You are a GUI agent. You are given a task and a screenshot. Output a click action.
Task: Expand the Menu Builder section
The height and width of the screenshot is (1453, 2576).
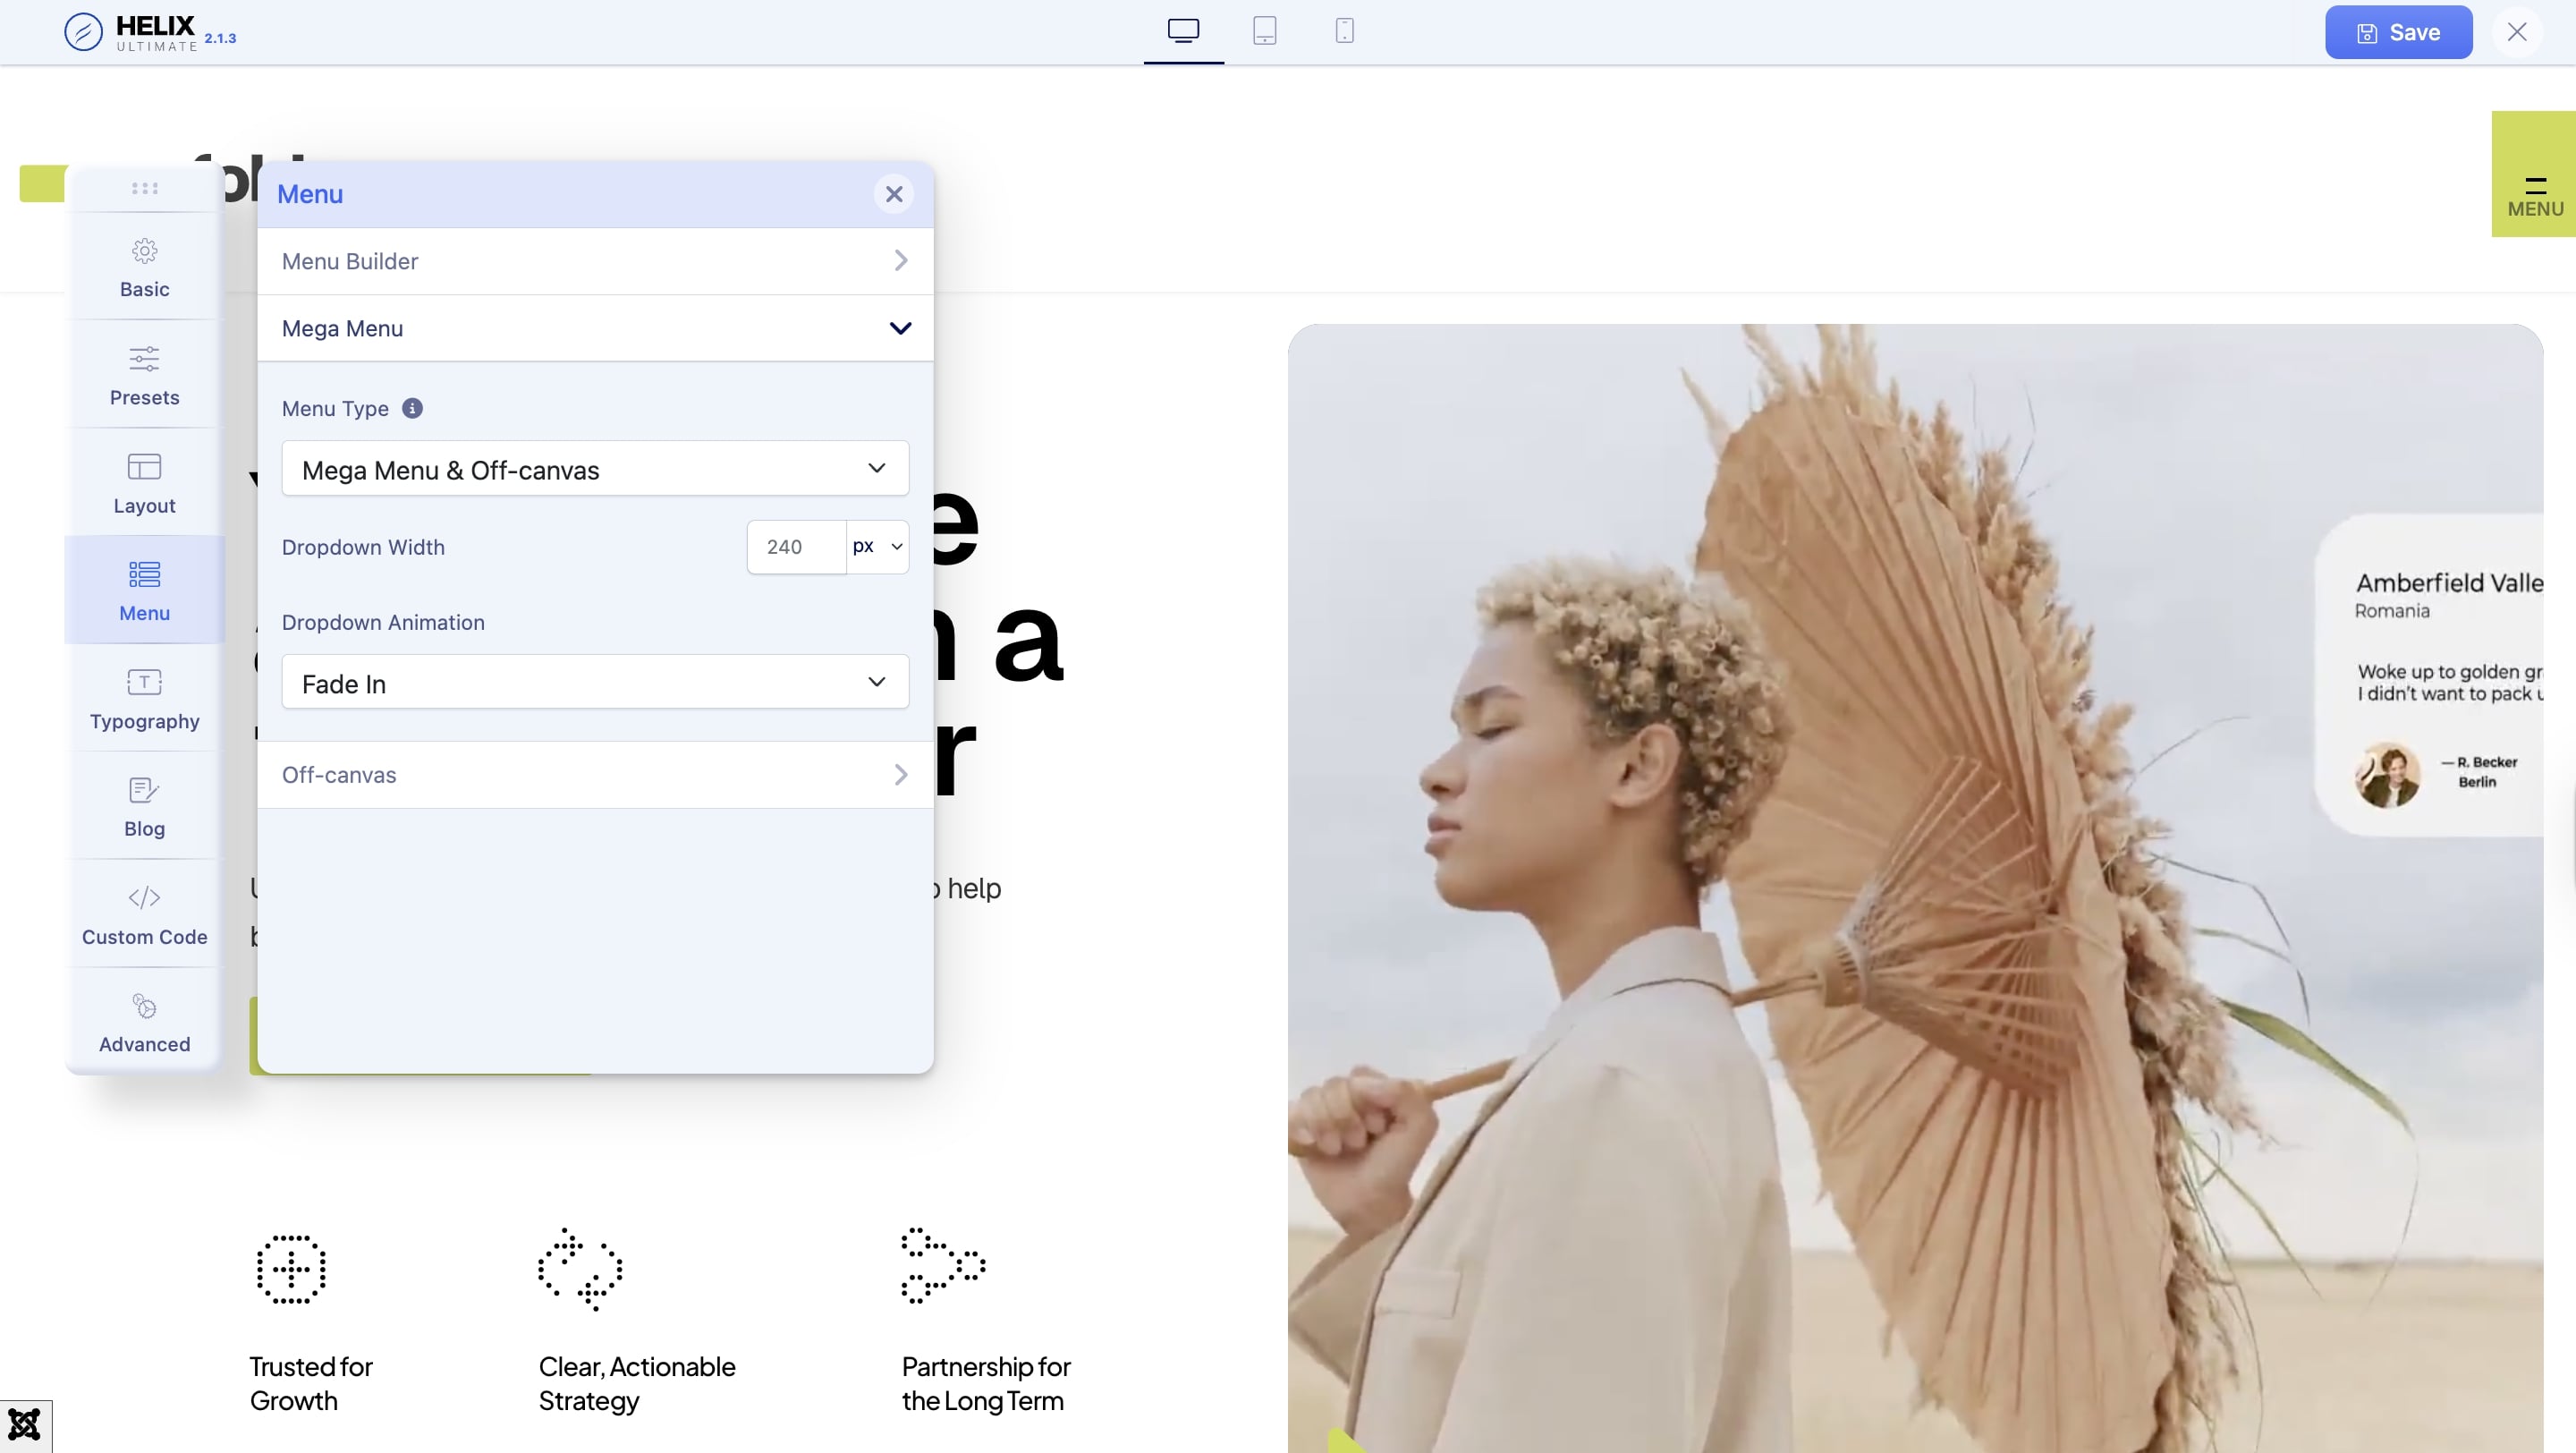click(x=595, y=261)
